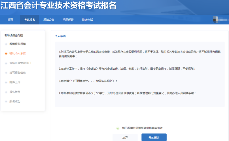The image size is (229, 141).
Task: Click the blue 开始报名 button
Action: pyautogui.click(x=154, y=138)
